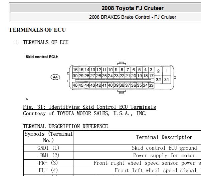Click terminal 39 in connector diagram
201x176 pixels.
[x=116, y=85]
